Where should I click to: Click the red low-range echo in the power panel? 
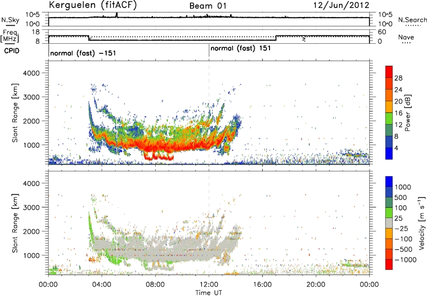(159, 156)
